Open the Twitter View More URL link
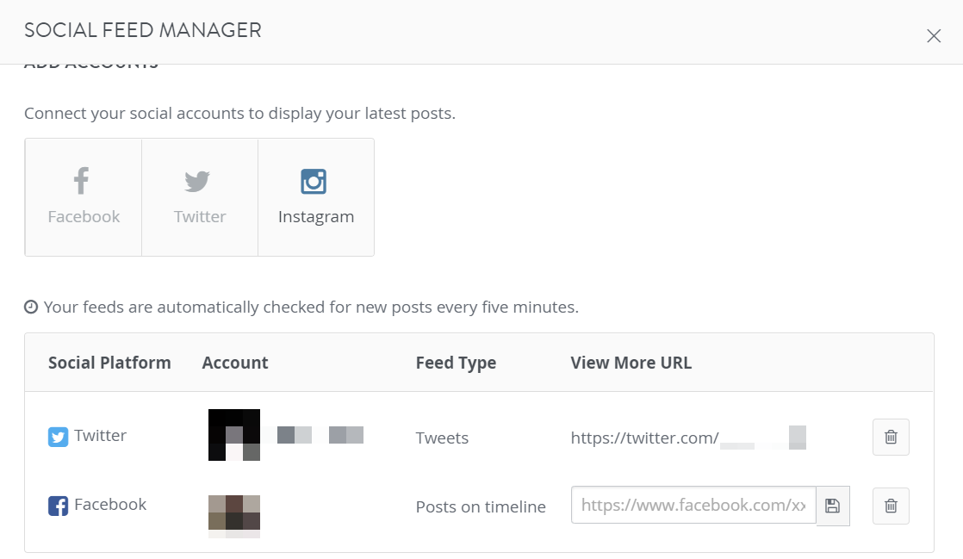 pyautogui.click(x=688, y=438)
